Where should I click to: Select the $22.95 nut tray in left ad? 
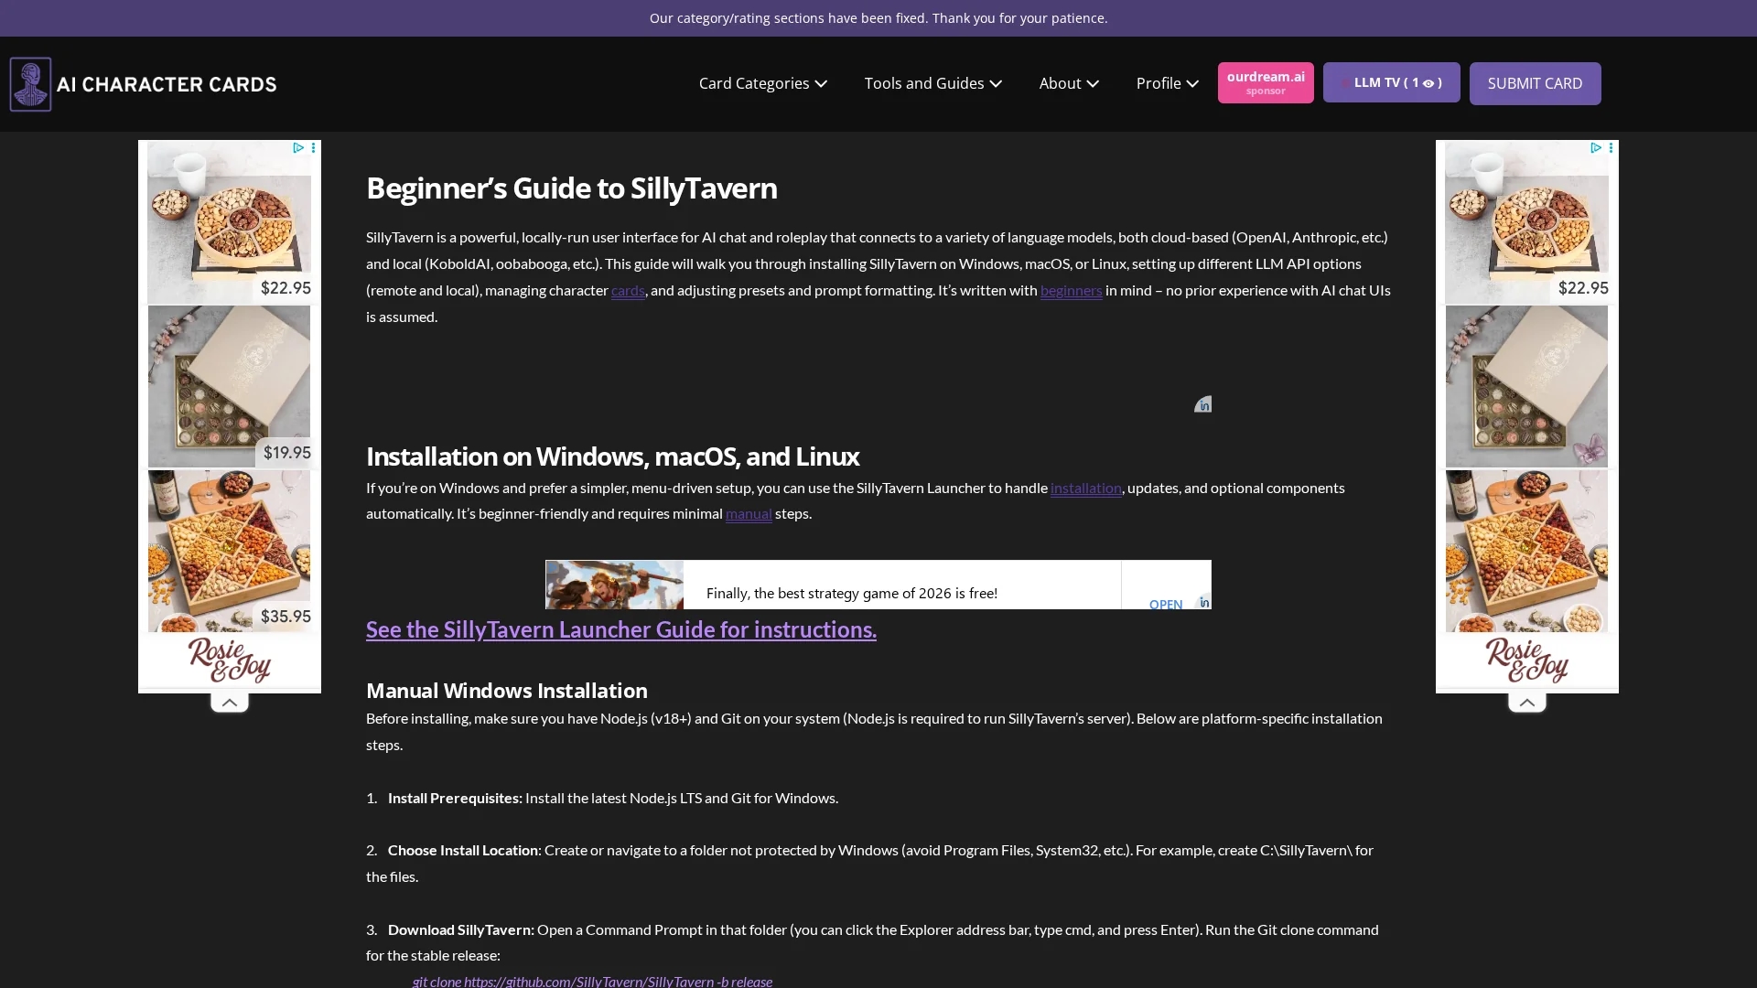click(x=229, y=222)
